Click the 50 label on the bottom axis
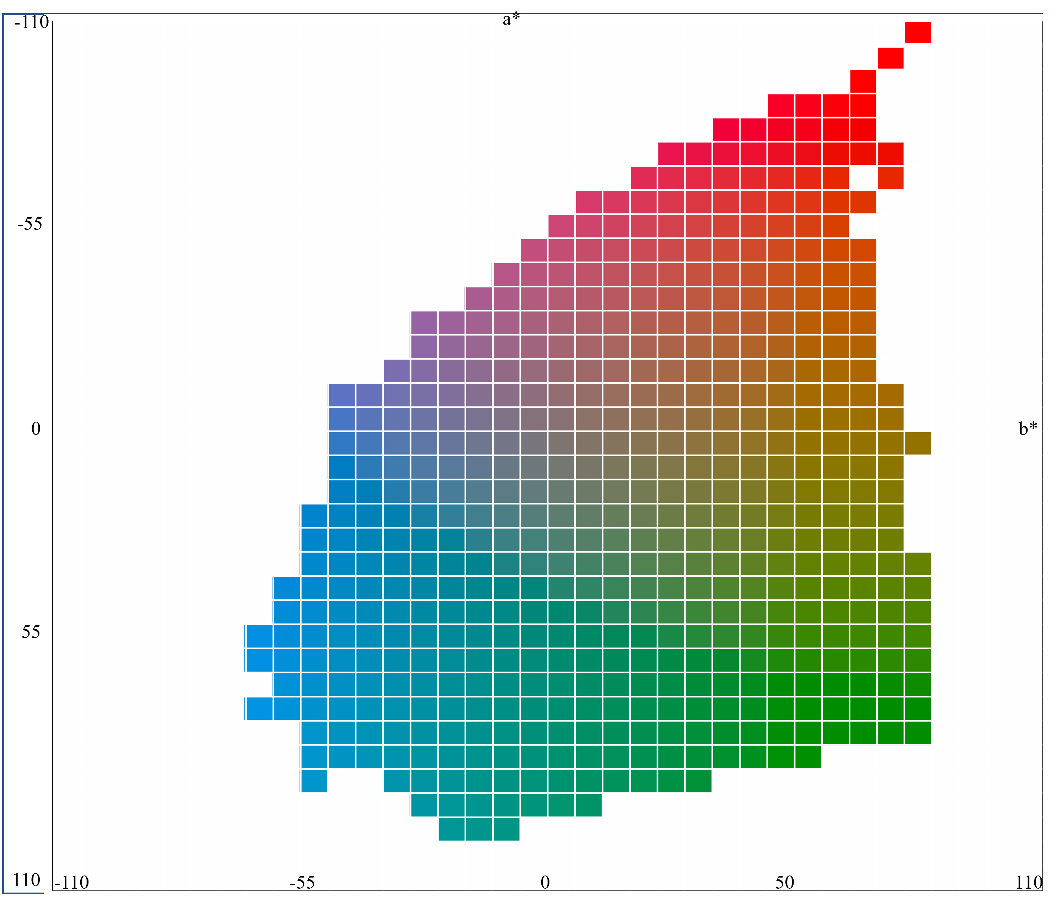Screen dimensions: 1058x905 [784, 882]
